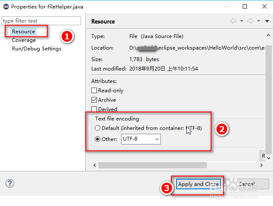Screen dimensions: 273x206
Task: Open the dialog view menu triangle
Action: tap(267, 21)
